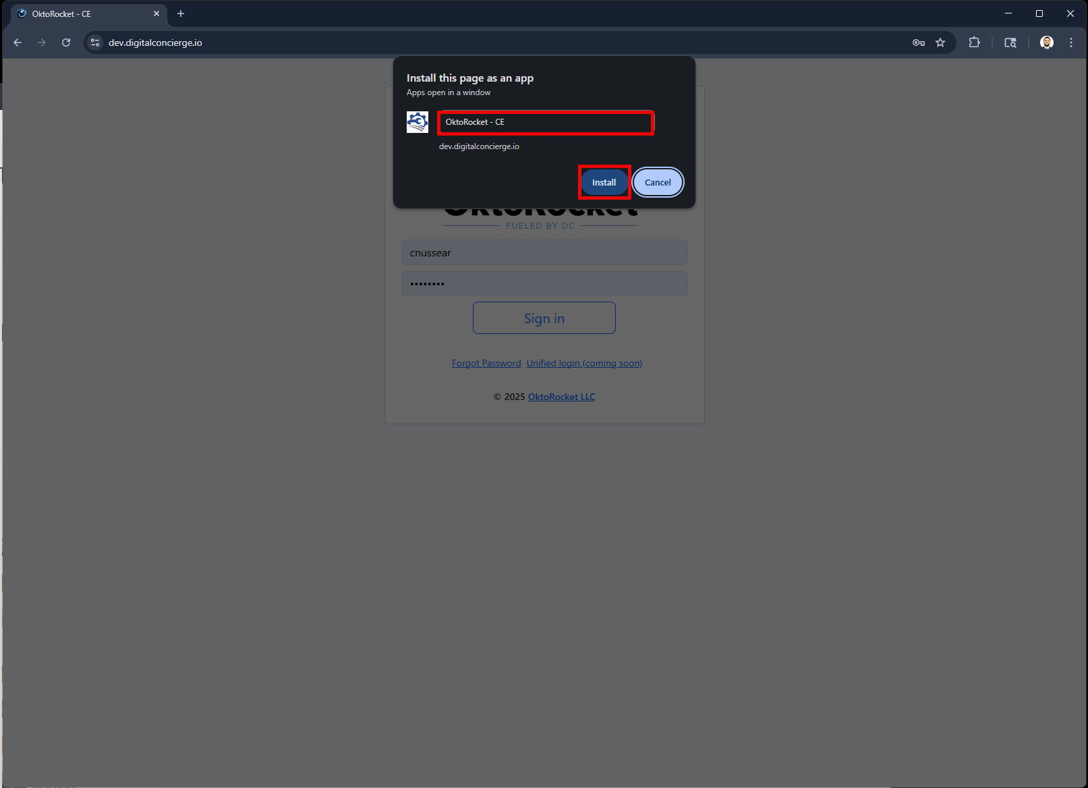The image size is (1088, 788).
Task: Open the OktoRocket LLC link
Action: (561, 397)
